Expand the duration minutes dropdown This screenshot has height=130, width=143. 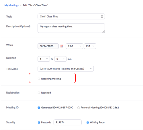pyautogui.click(x=60, y=59)
